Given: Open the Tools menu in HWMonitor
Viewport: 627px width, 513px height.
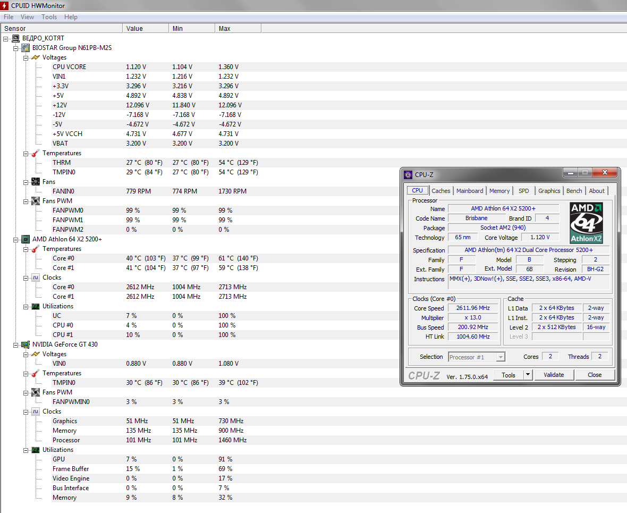Looking at the screenshot, I should (49, 17).
